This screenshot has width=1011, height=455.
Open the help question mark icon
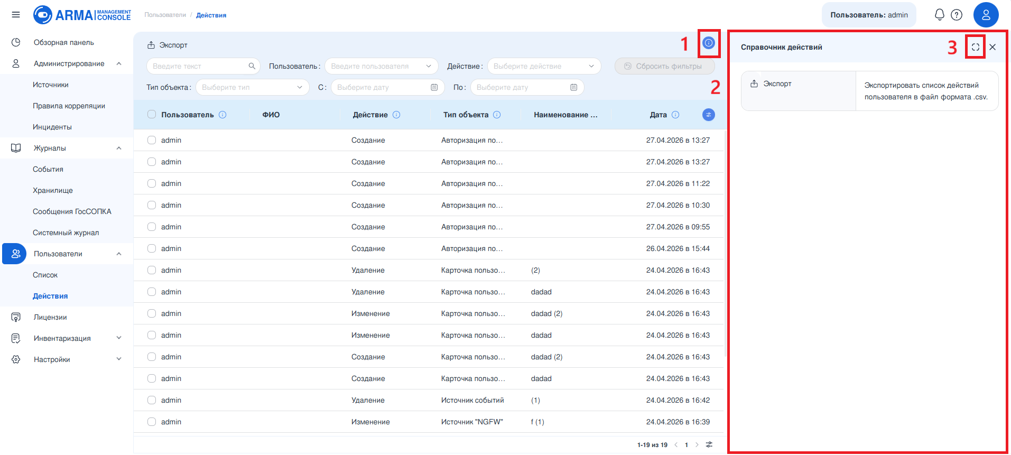tap(957, 15)
